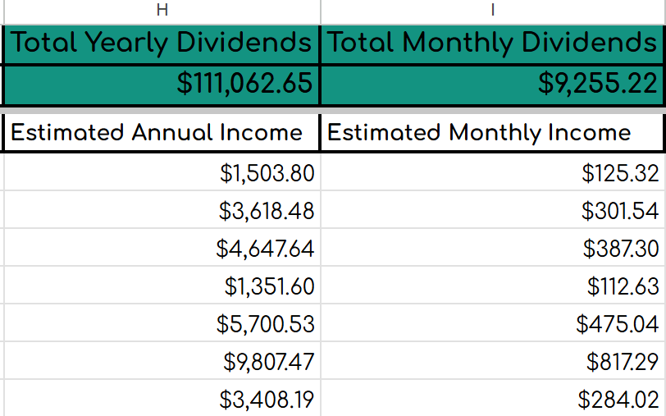Select the cell showing $3,408.19
This screenshot has height=416, width=666.
[162, 398]
